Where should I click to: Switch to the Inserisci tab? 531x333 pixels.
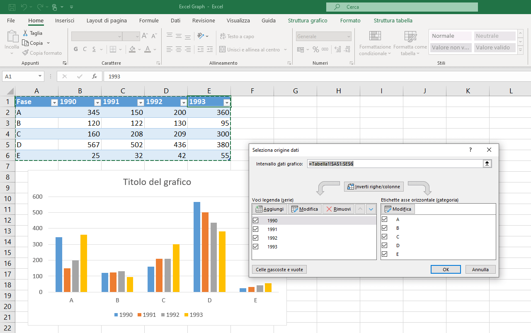coord(65,20)
